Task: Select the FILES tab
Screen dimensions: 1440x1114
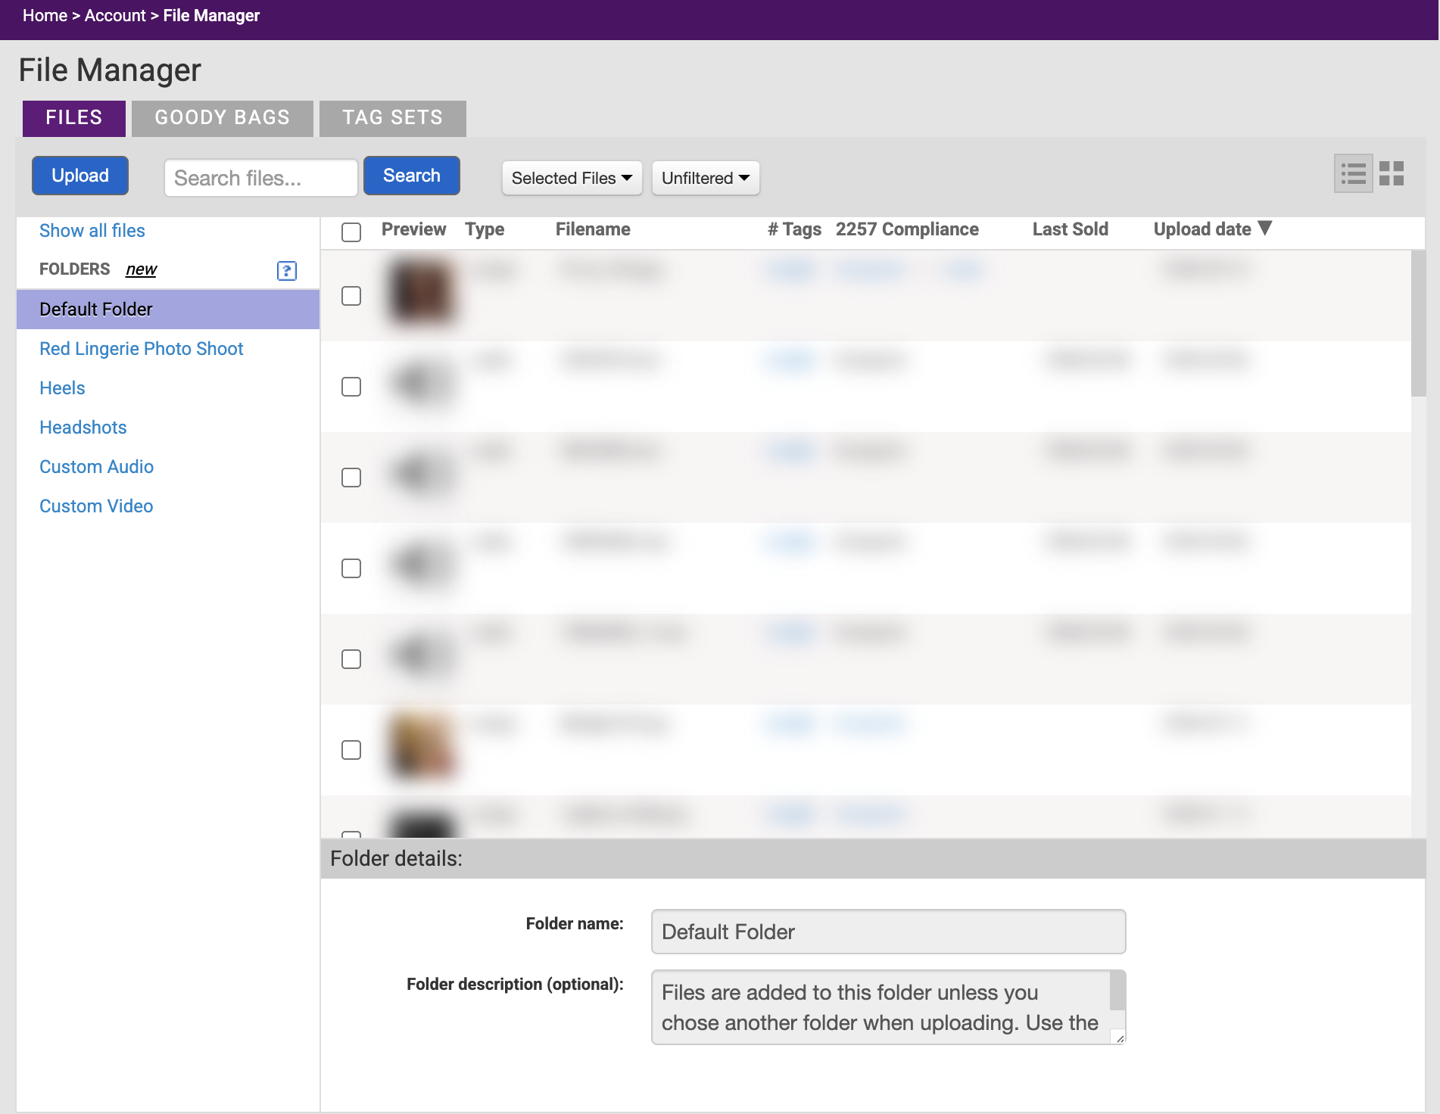Action: click(74, 118)
